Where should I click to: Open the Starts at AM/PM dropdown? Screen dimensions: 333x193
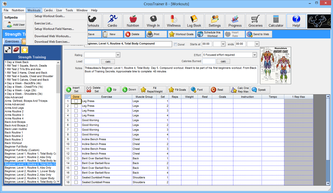[223, 44]
